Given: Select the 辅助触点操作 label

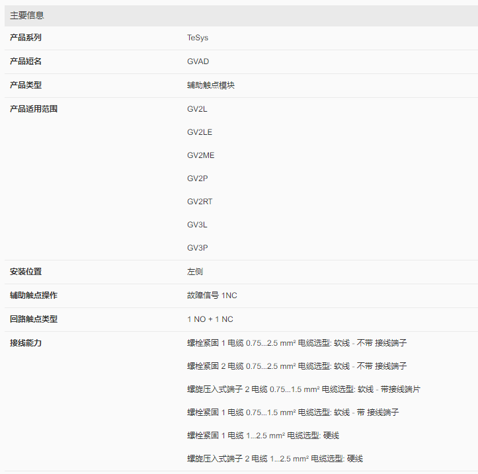Looking at the screenshot, I should point(34,296).
